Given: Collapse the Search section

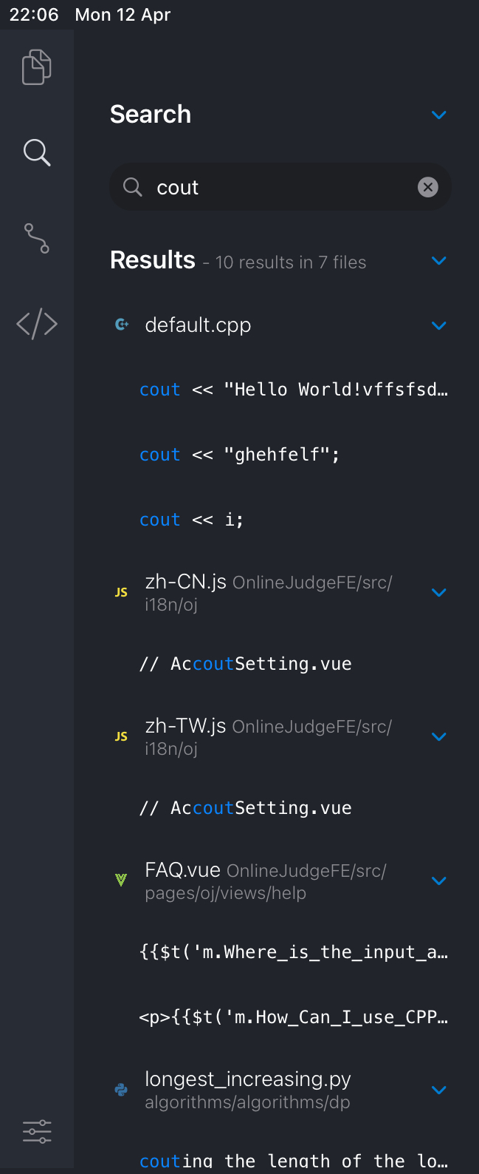Looking at the screenshot, I should 439,115.
